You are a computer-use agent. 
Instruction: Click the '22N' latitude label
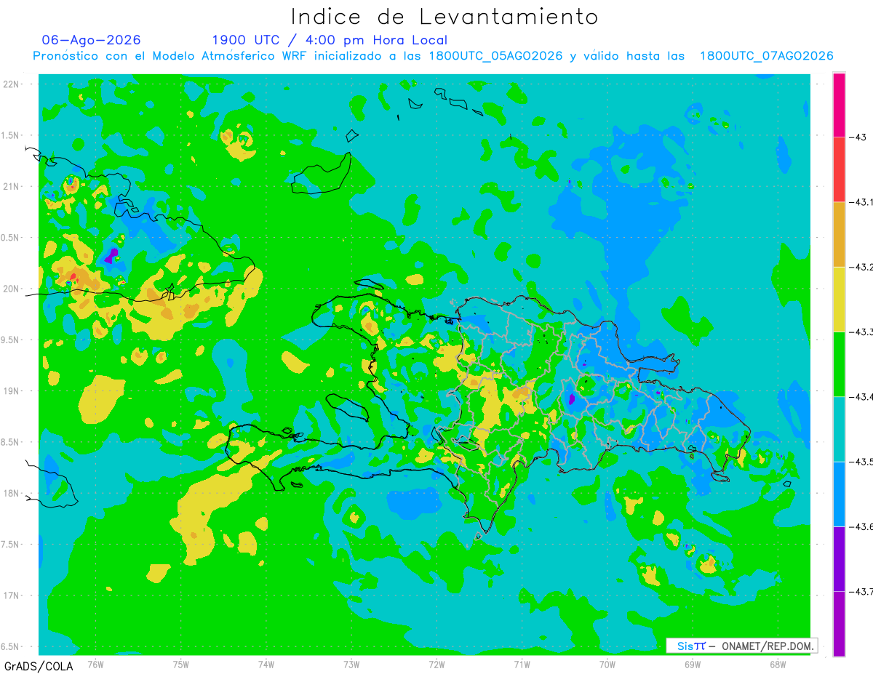click(x=12, y=84)
